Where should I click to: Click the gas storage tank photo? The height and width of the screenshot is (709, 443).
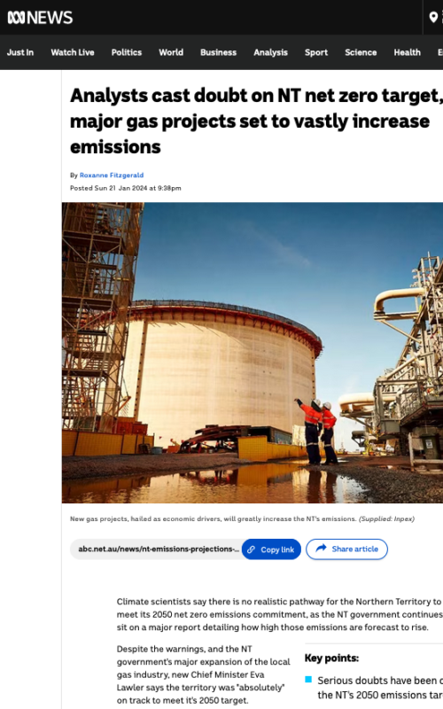[253, 353]
